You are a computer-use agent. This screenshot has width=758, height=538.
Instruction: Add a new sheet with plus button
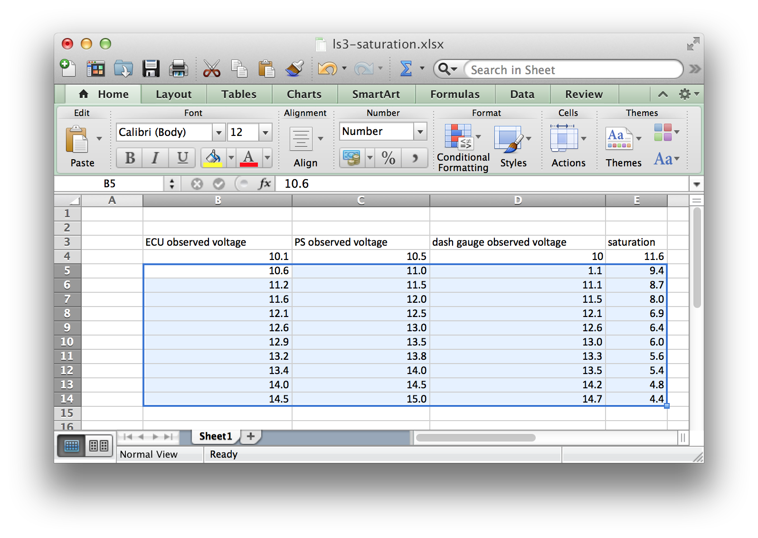251,436
